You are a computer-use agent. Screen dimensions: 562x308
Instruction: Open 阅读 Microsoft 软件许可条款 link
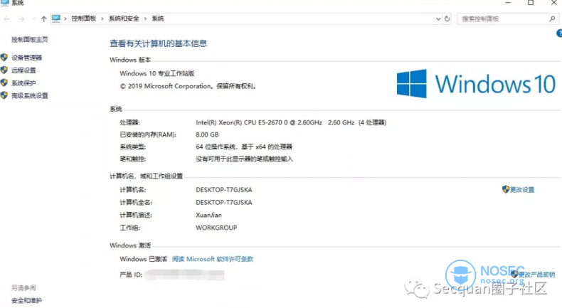[x=213, y=259]
